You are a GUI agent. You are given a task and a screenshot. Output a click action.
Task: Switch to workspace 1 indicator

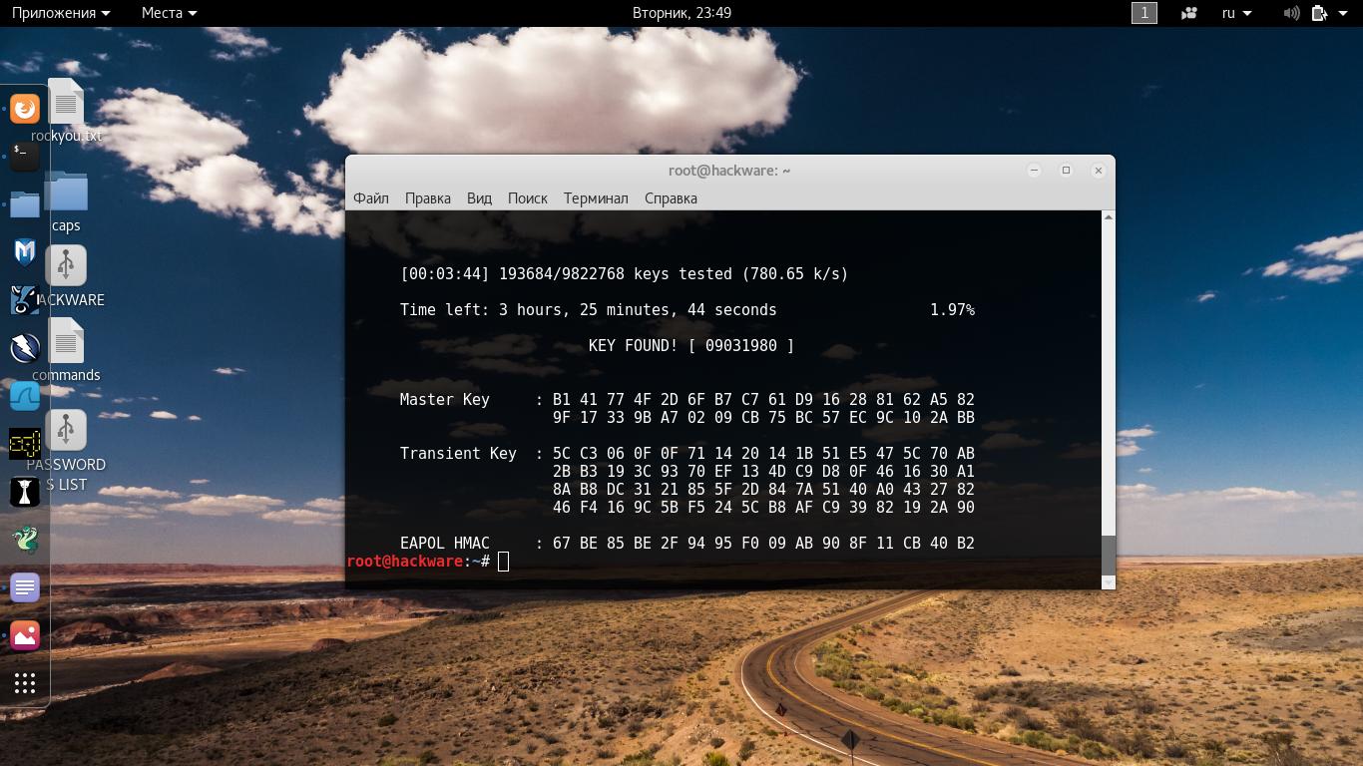pos(1144,13)
